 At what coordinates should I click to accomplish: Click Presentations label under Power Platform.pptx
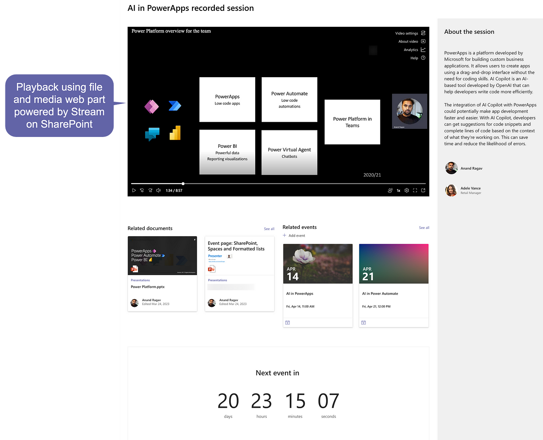[x=140, y=280]
